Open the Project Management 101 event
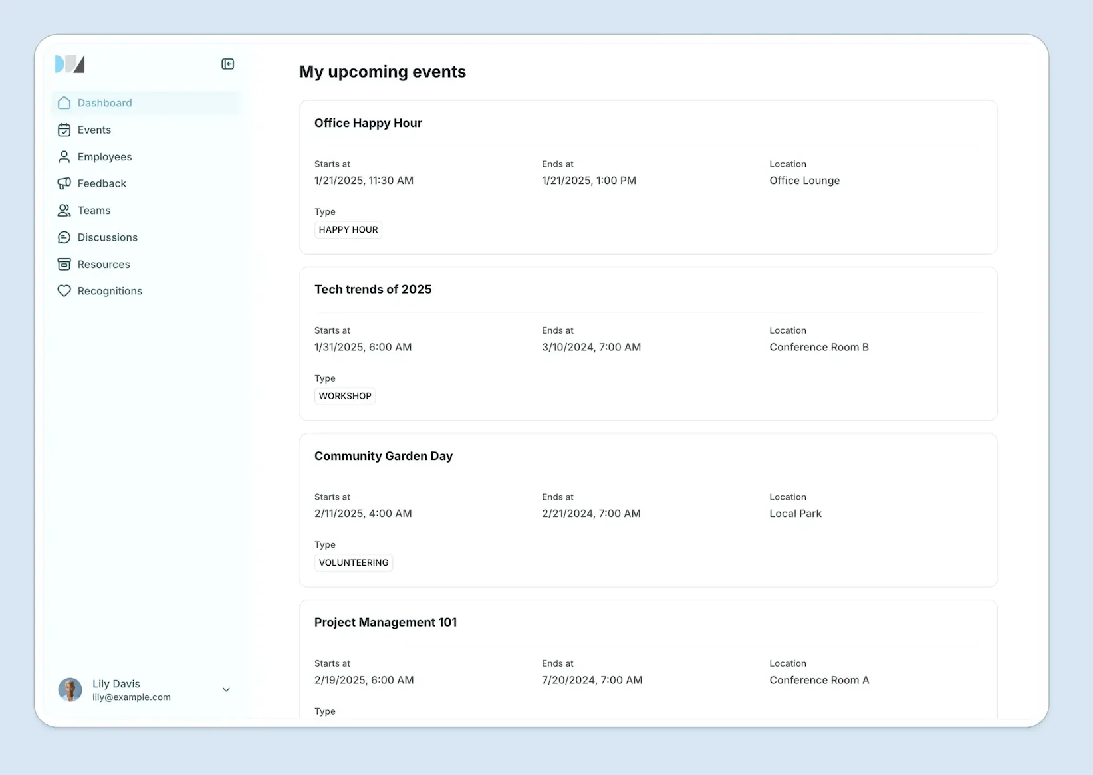The image size is (1093, 775). point(386,623)
